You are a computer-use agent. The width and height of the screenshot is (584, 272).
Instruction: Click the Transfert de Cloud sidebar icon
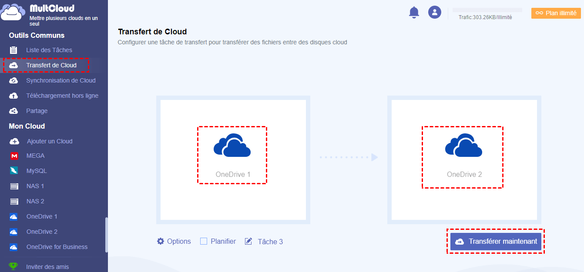point(13,65)
